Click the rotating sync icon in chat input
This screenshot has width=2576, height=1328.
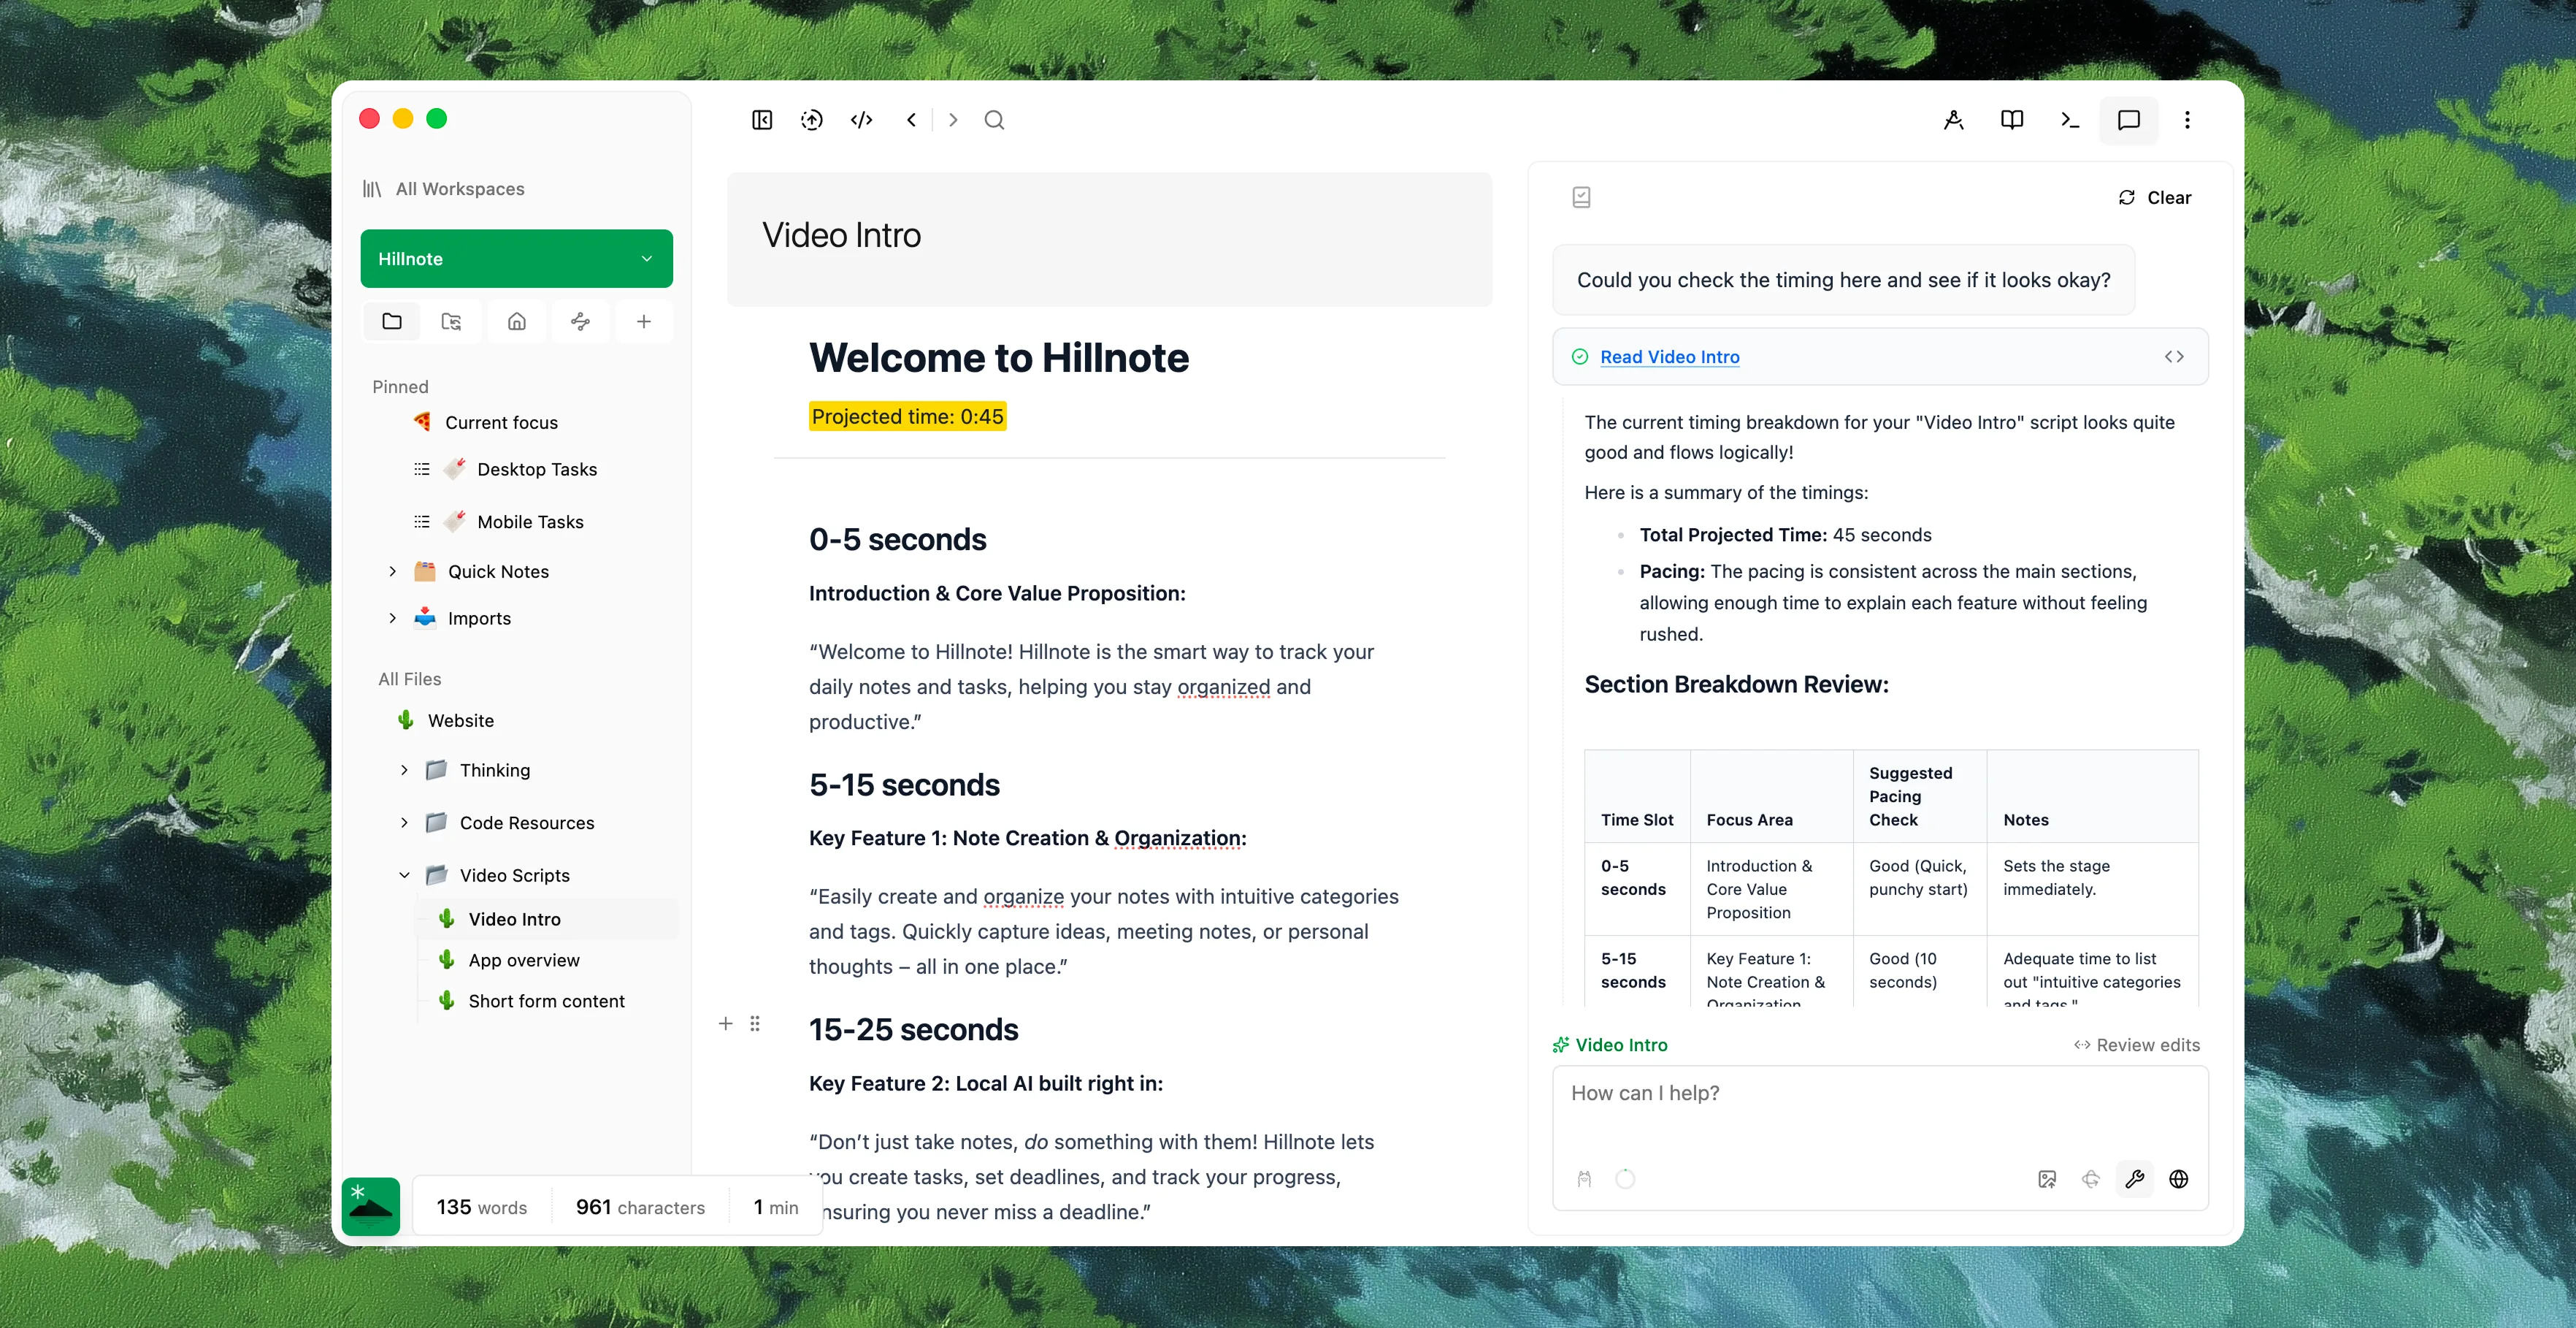pyautogui.click(x=2091, y=1179)
